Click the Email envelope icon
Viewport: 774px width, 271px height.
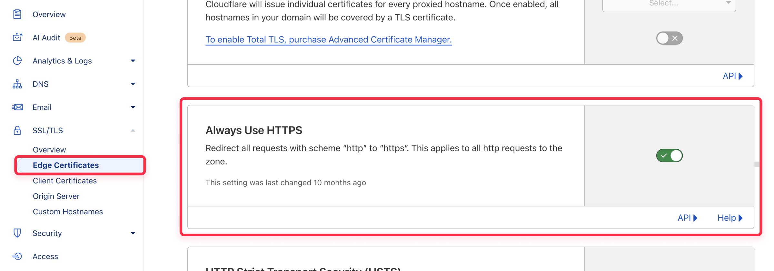click(17, 107)
